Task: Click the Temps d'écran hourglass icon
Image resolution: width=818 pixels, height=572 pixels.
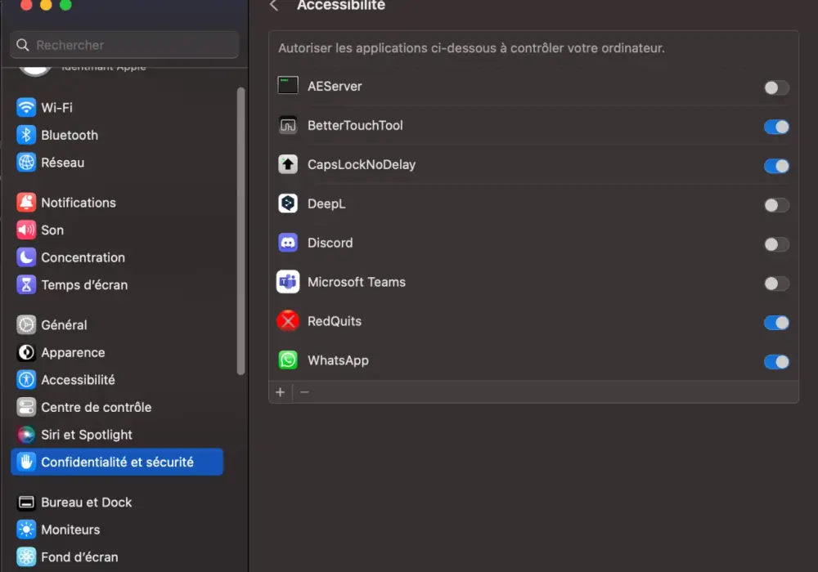Action: 26,285
